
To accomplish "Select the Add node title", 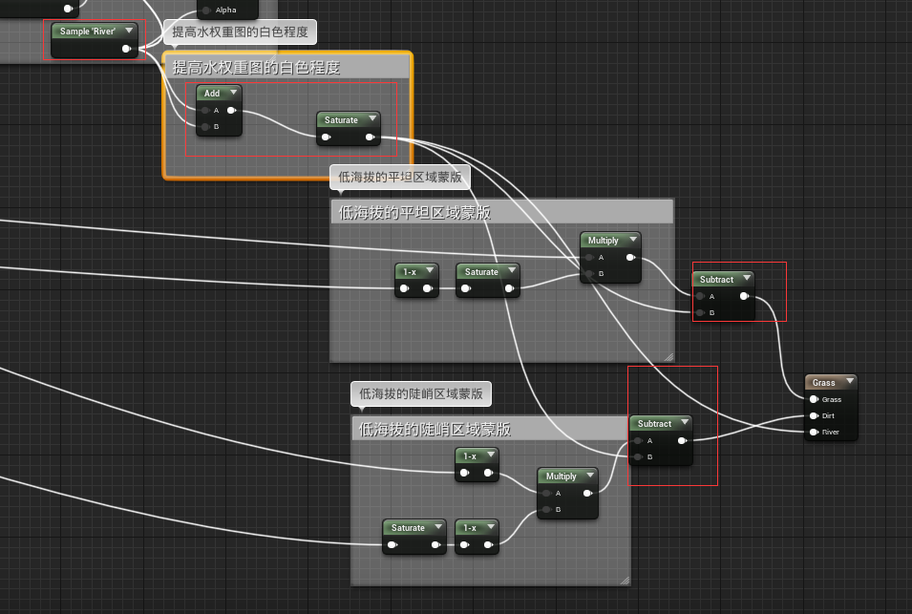I will click(212, 93).
